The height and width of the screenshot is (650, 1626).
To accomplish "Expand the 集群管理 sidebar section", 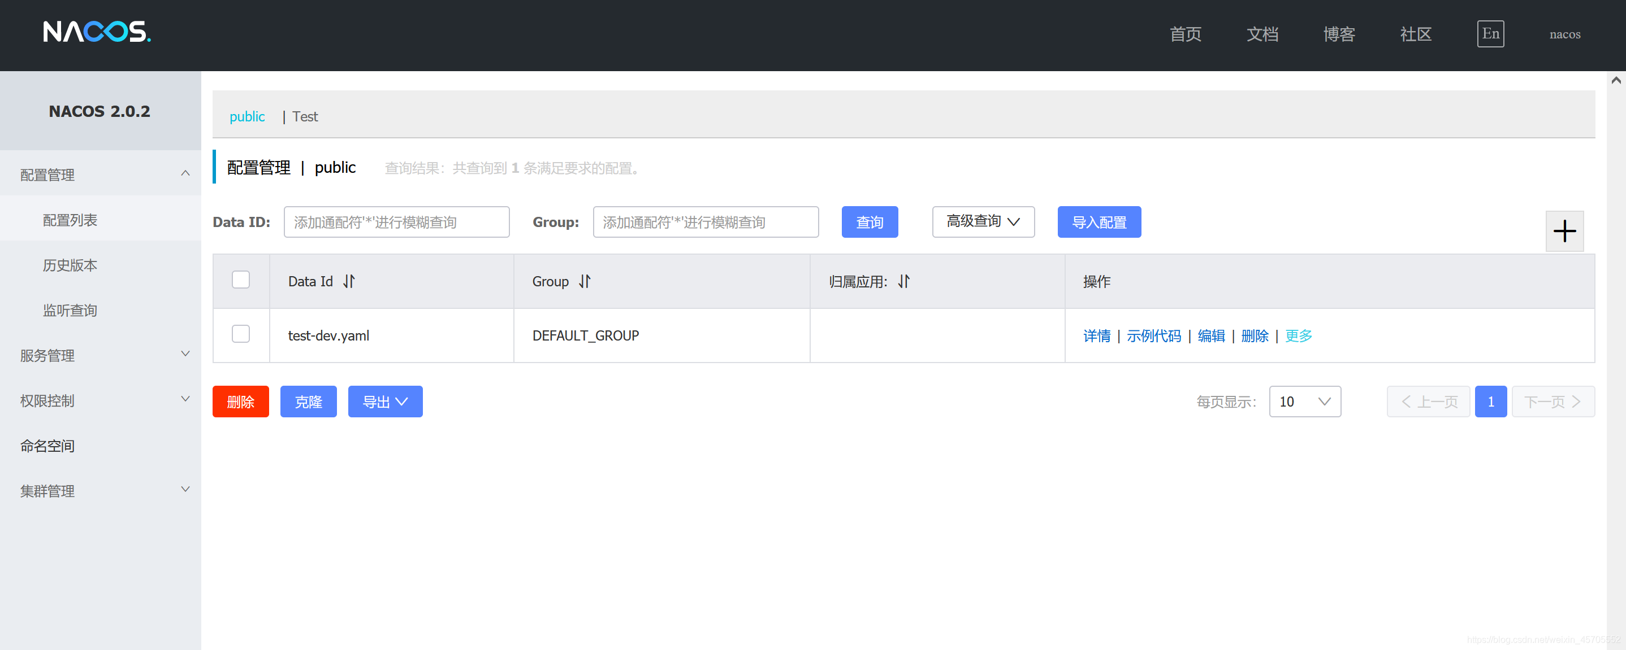I will point(101,491).
